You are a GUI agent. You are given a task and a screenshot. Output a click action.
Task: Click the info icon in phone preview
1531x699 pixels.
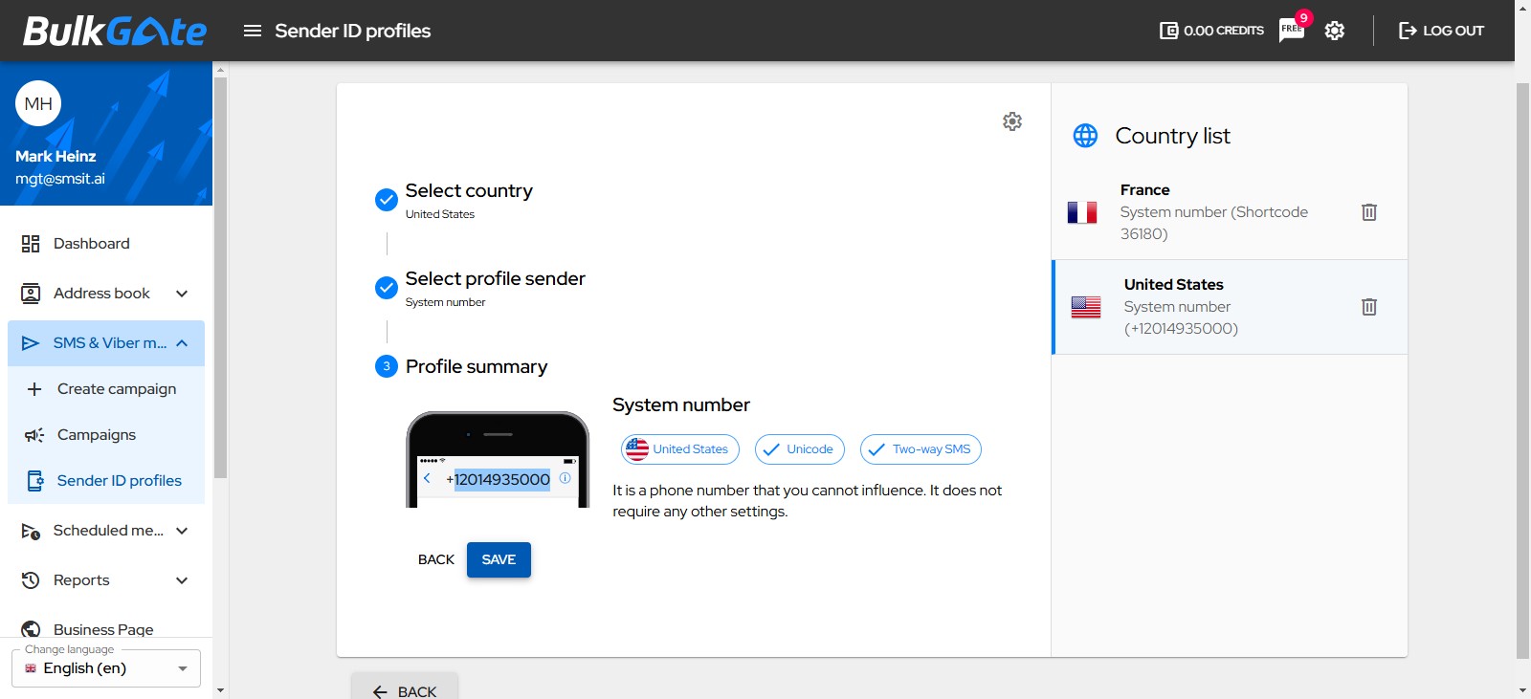(566, 478)
